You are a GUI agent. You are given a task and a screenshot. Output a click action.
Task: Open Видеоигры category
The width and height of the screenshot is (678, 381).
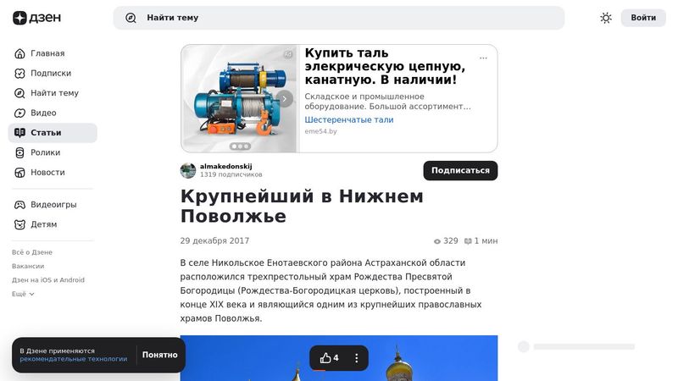[53, 204]
